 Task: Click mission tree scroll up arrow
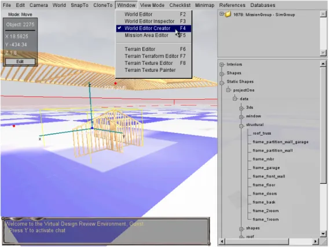[323, 14]
